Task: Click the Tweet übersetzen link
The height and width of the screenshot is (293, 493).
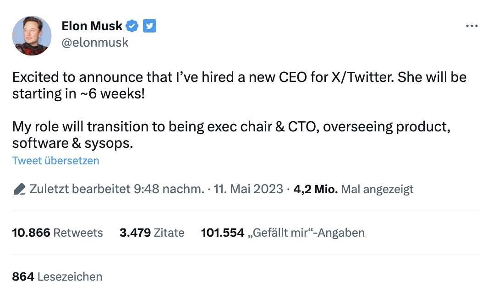Action: pyautogui.click(x=55, y=161)
